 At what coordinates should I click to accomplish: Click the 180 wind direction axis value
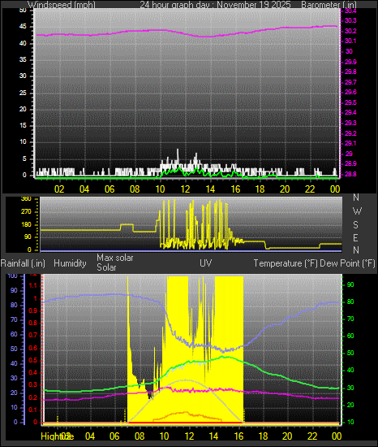point(26,224)
